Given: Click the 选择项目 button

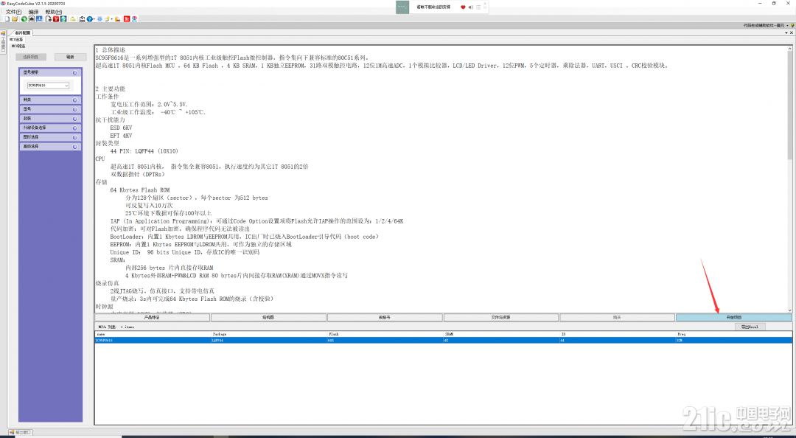Looking at the screenshot, I should point(30,57).
